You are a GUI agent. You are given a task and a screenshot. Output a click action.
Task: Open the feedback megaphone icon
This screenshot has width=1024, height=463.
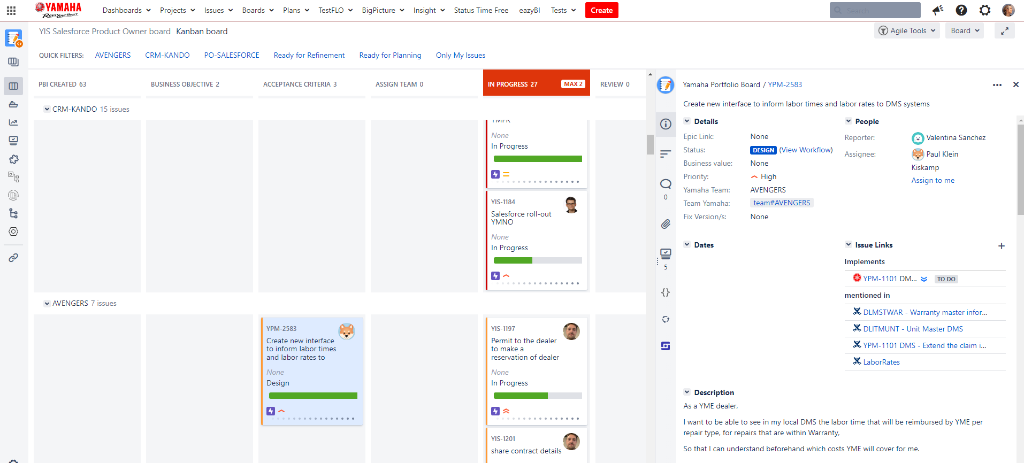point(938,10)
